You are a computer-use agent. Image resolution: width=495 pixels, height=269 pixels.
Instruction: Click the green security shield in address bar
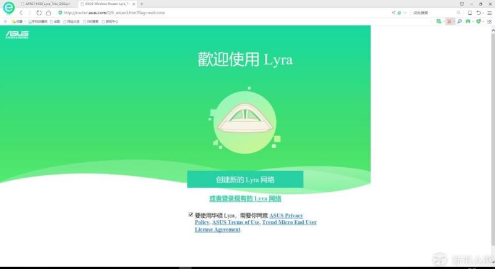pyautogui.click(x=60, y=13)
